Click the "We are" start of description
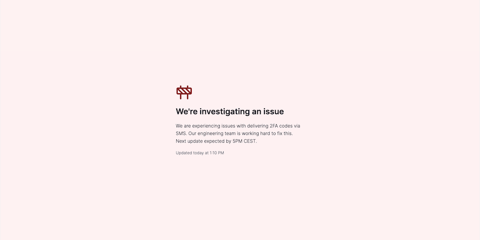This screenshot has height=240, width=480. pos(183,126)
